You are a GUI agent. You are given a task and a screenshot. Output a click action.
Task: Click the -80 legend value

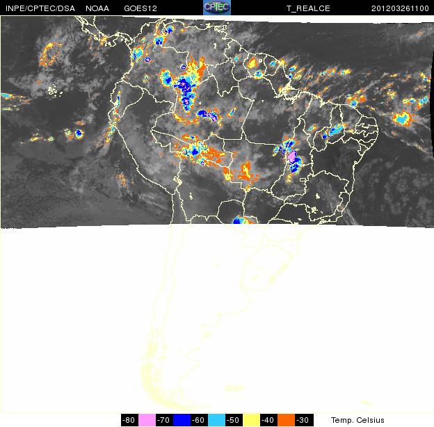[129, 420]
